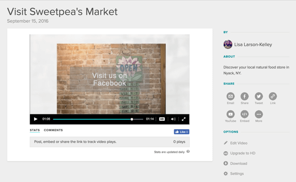
Task: Switch to the Stats tab
Action: [x=35, y=130]
